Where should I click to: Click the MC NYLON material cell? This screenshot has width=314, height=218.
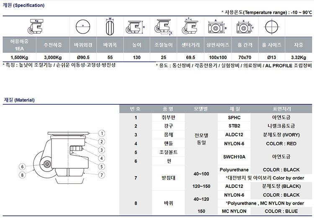tap(234, 211)
